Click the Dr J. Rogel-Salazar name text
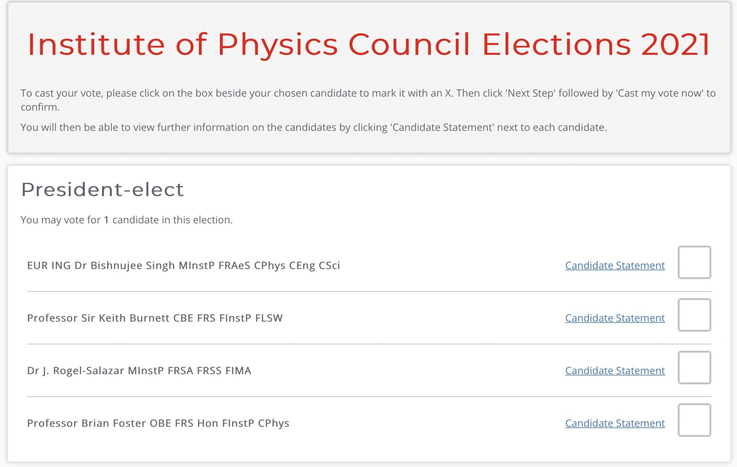The image size is (737, 467). click(139, 371)
